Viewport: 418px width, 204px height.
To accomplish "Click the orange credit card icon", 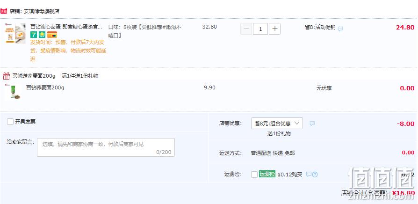I will tap(52, 35).
